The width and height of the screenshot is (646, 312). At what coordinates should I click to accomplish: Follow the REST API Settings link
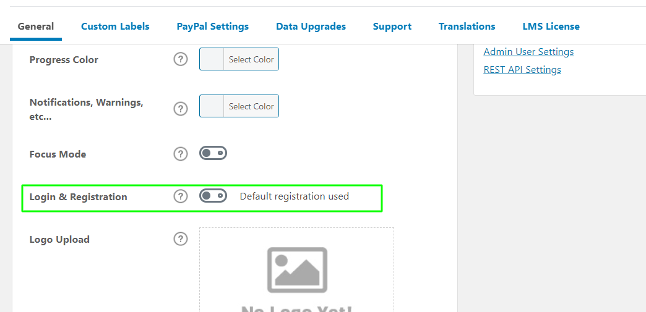522,70
